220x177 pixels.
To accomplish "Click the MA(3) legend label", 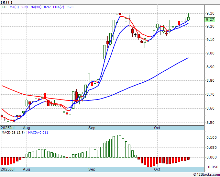I will coord(14,7).
